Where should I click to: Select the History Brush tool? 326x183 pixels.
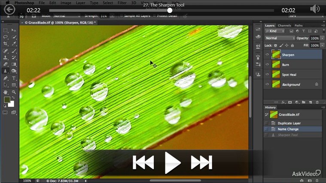tap(14, 57)
